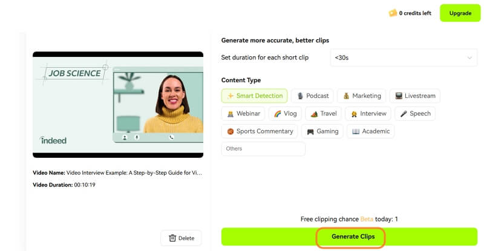Select Speech content type
Screen dimensions: 484x251
coord(415,114)
